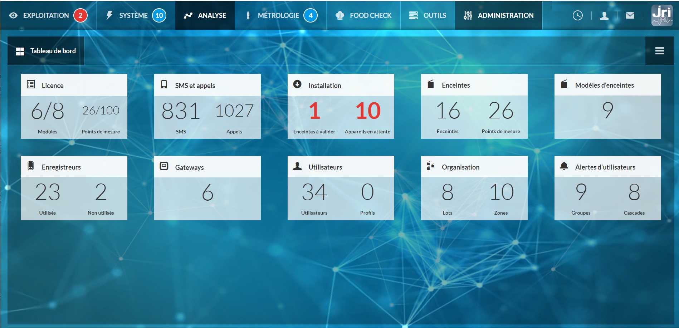Click the 1027 Appels count
The height and width of the screenshot is (328, 679).
pyautogui.click(x=234, y=111)
